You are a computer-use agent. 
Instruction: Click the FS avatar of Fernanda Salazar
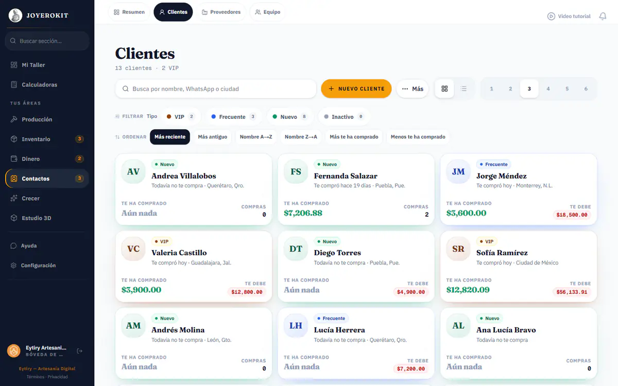coord(296,172)
